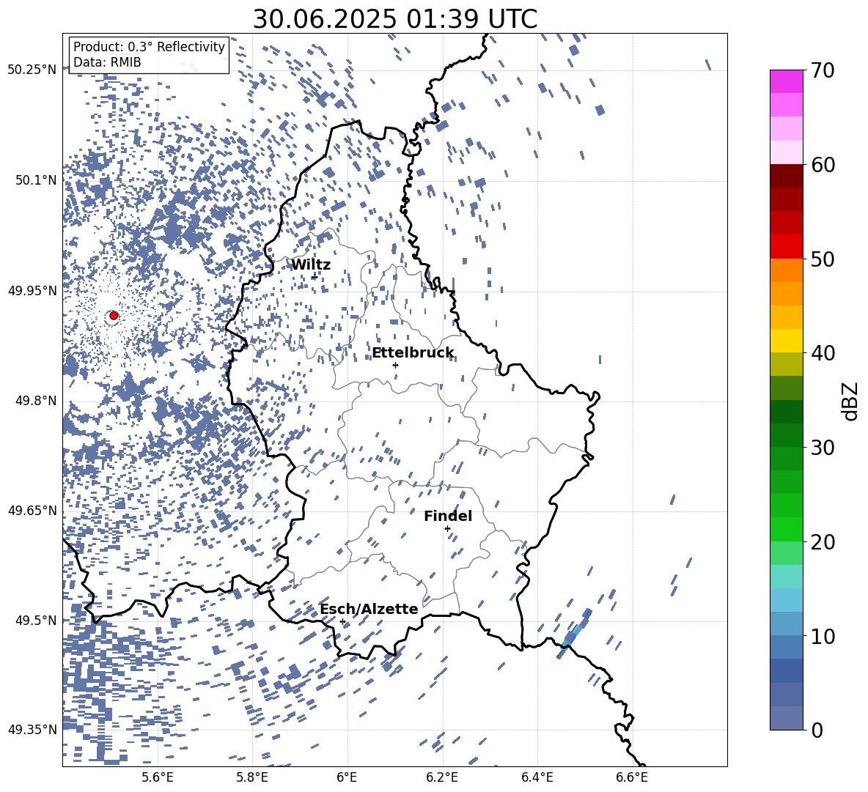Click the colorbar tick label 60
Screen dimensions: 868x792
[x=823, y=165]
